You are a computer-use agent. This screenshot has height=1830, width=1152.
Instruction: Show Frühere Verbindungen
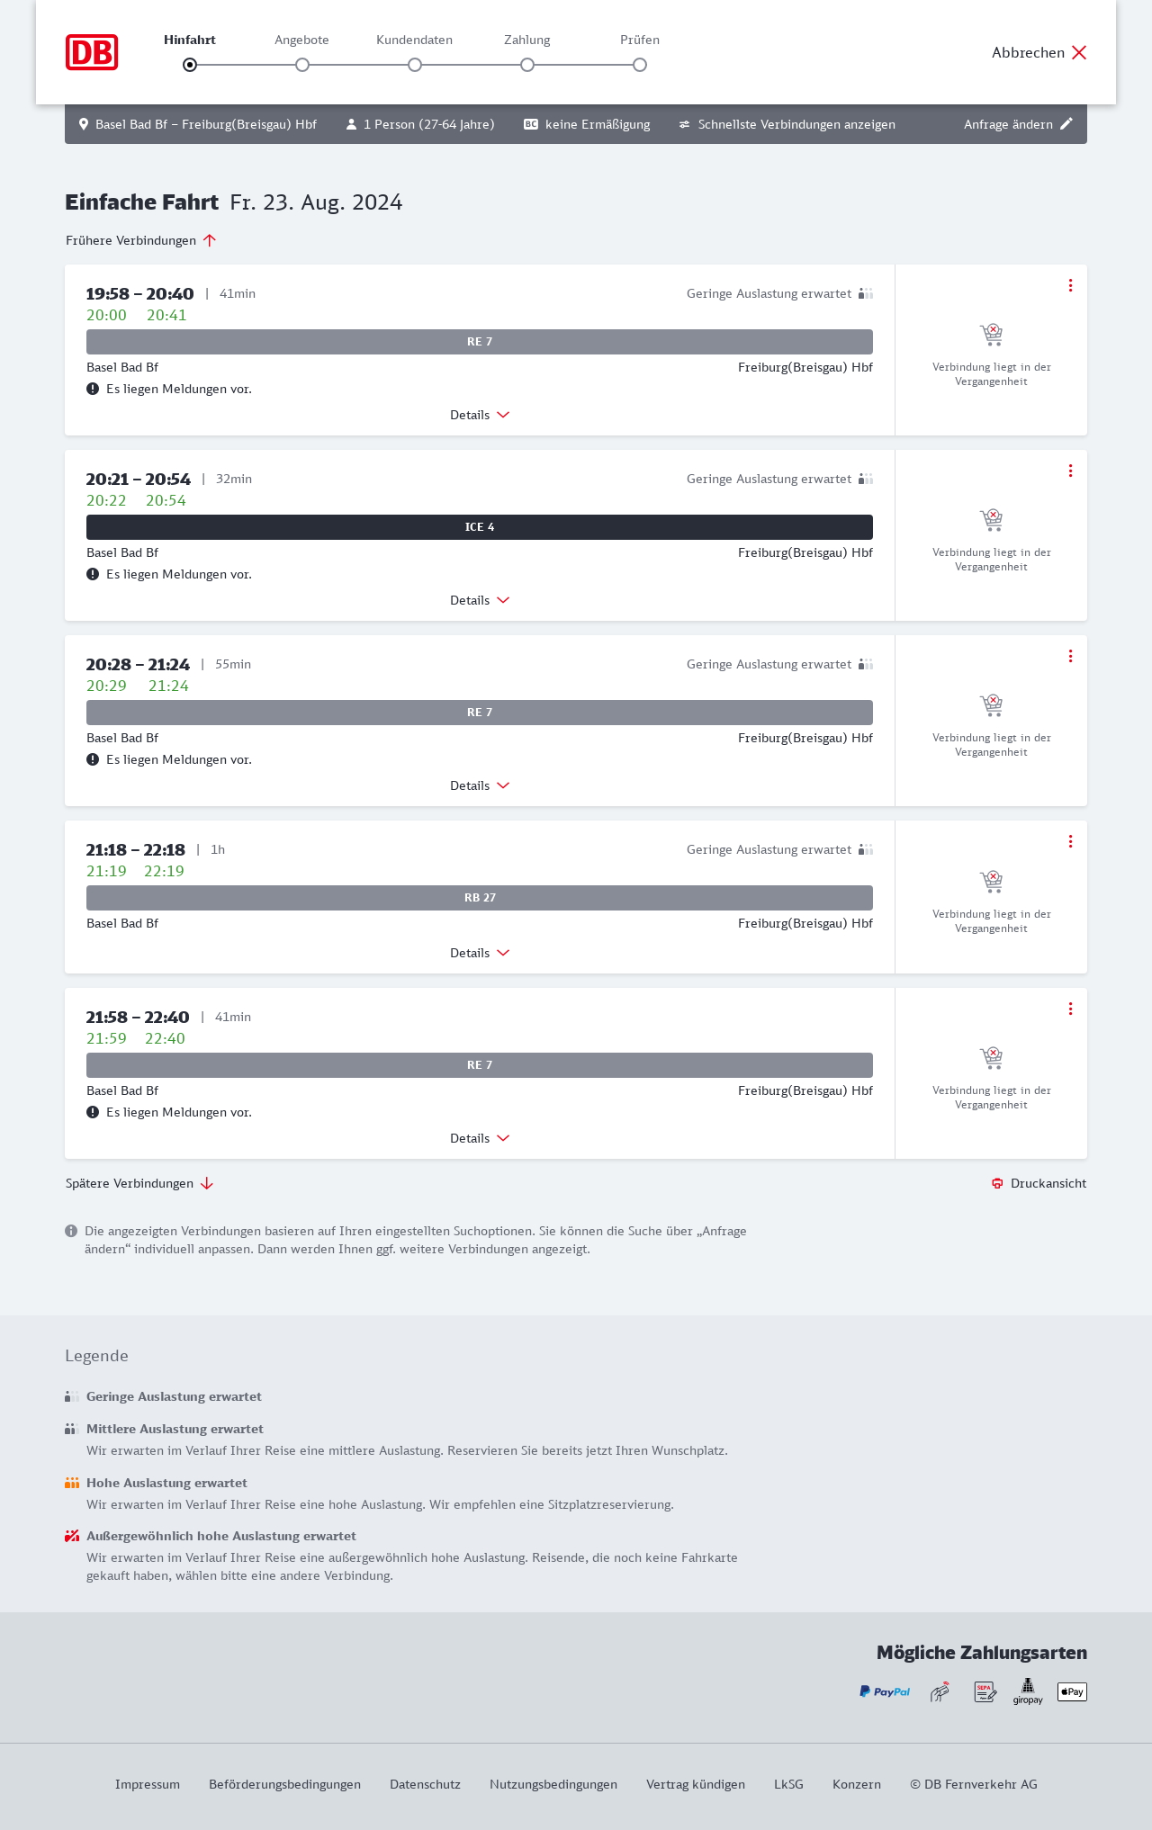141,240
